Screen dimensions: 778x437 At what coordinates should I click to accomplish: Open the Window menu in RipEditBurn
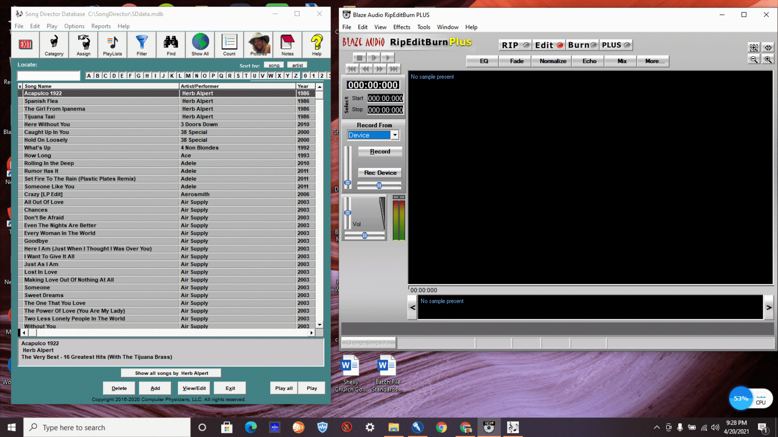pyautogui.click(x=447, y=27)
